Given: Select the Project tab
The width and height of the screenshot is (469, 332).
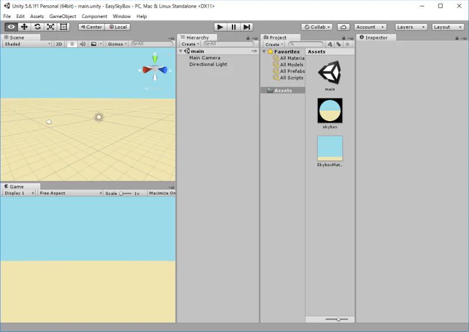Looking at the screenshot, I should (x=280, y=37).
